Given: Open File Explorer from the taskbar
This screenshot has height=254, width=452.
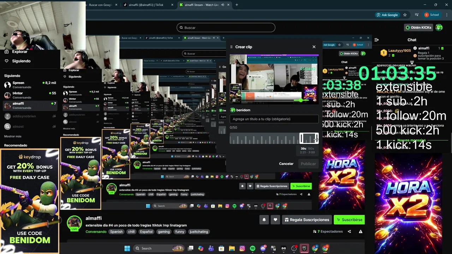Looking at the screenshot, I should coord(232,248).
